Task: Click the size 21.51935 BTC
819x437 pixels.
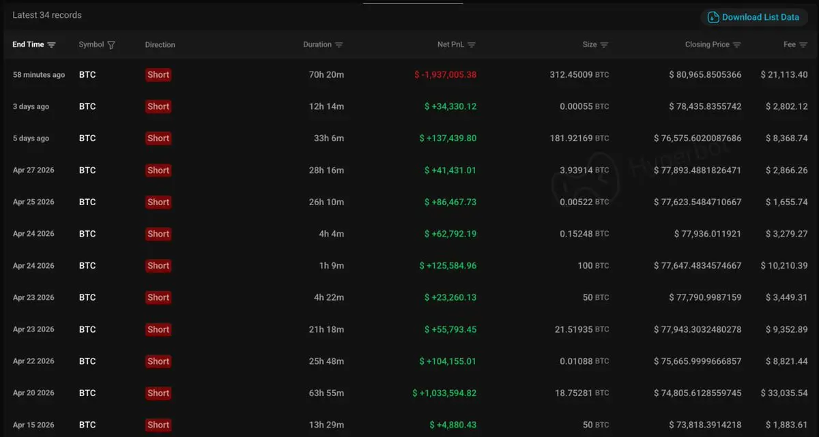Action: coord(582,329)
